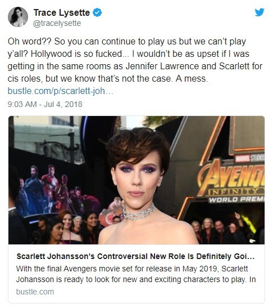Click the silver choker necklace in photo

(138, 212)
